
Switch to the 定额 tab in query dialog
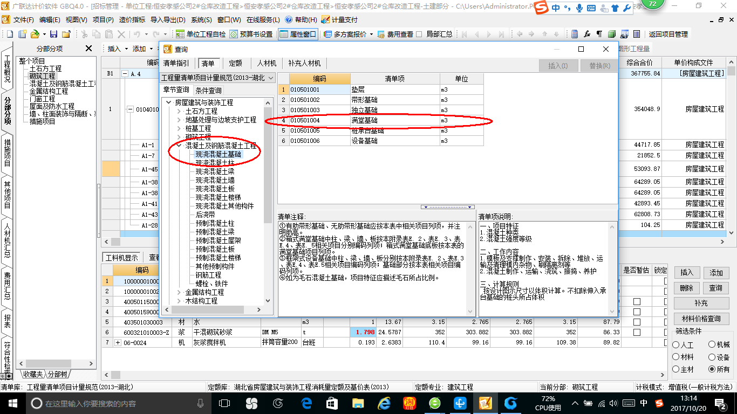[x=236, y=63]
